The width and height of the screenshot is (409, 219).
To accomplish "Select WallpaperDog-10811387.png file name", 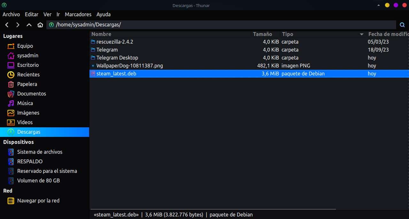I will 130,66.
